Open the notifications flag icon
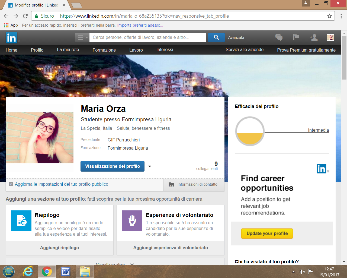347x278 pixels. pyautogui.click(x=296, y=37)
